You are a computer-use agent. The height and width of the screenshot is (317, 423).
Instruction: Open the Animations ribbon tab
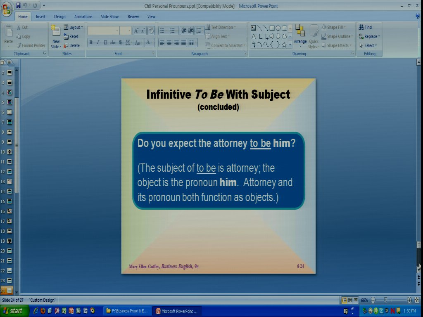click(83, 17)
